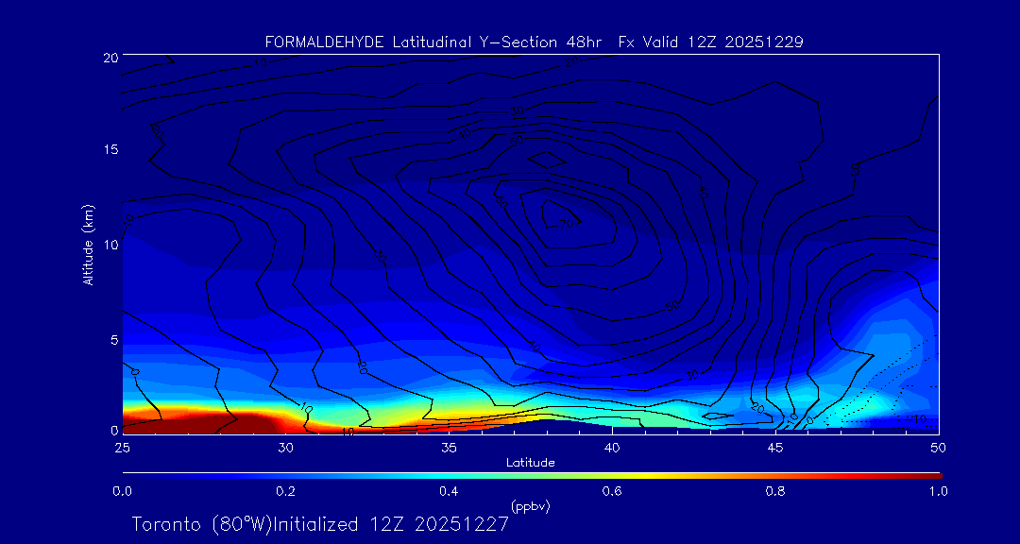Select altitude axis tick label "15"
The width and height of the screenshot is (1020, 544).
(110, 149)
